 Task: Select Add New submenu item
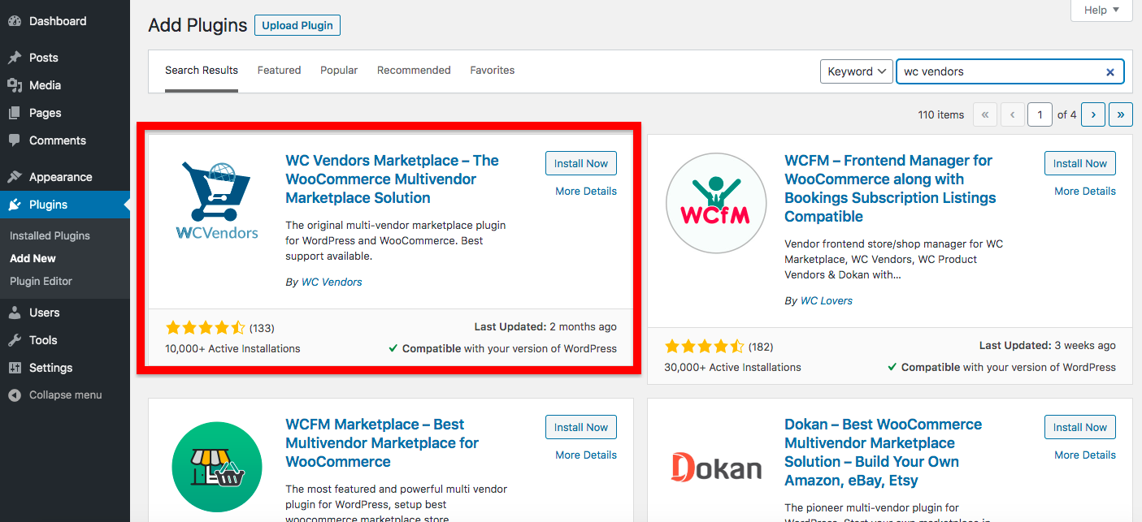tap(33, 258)
